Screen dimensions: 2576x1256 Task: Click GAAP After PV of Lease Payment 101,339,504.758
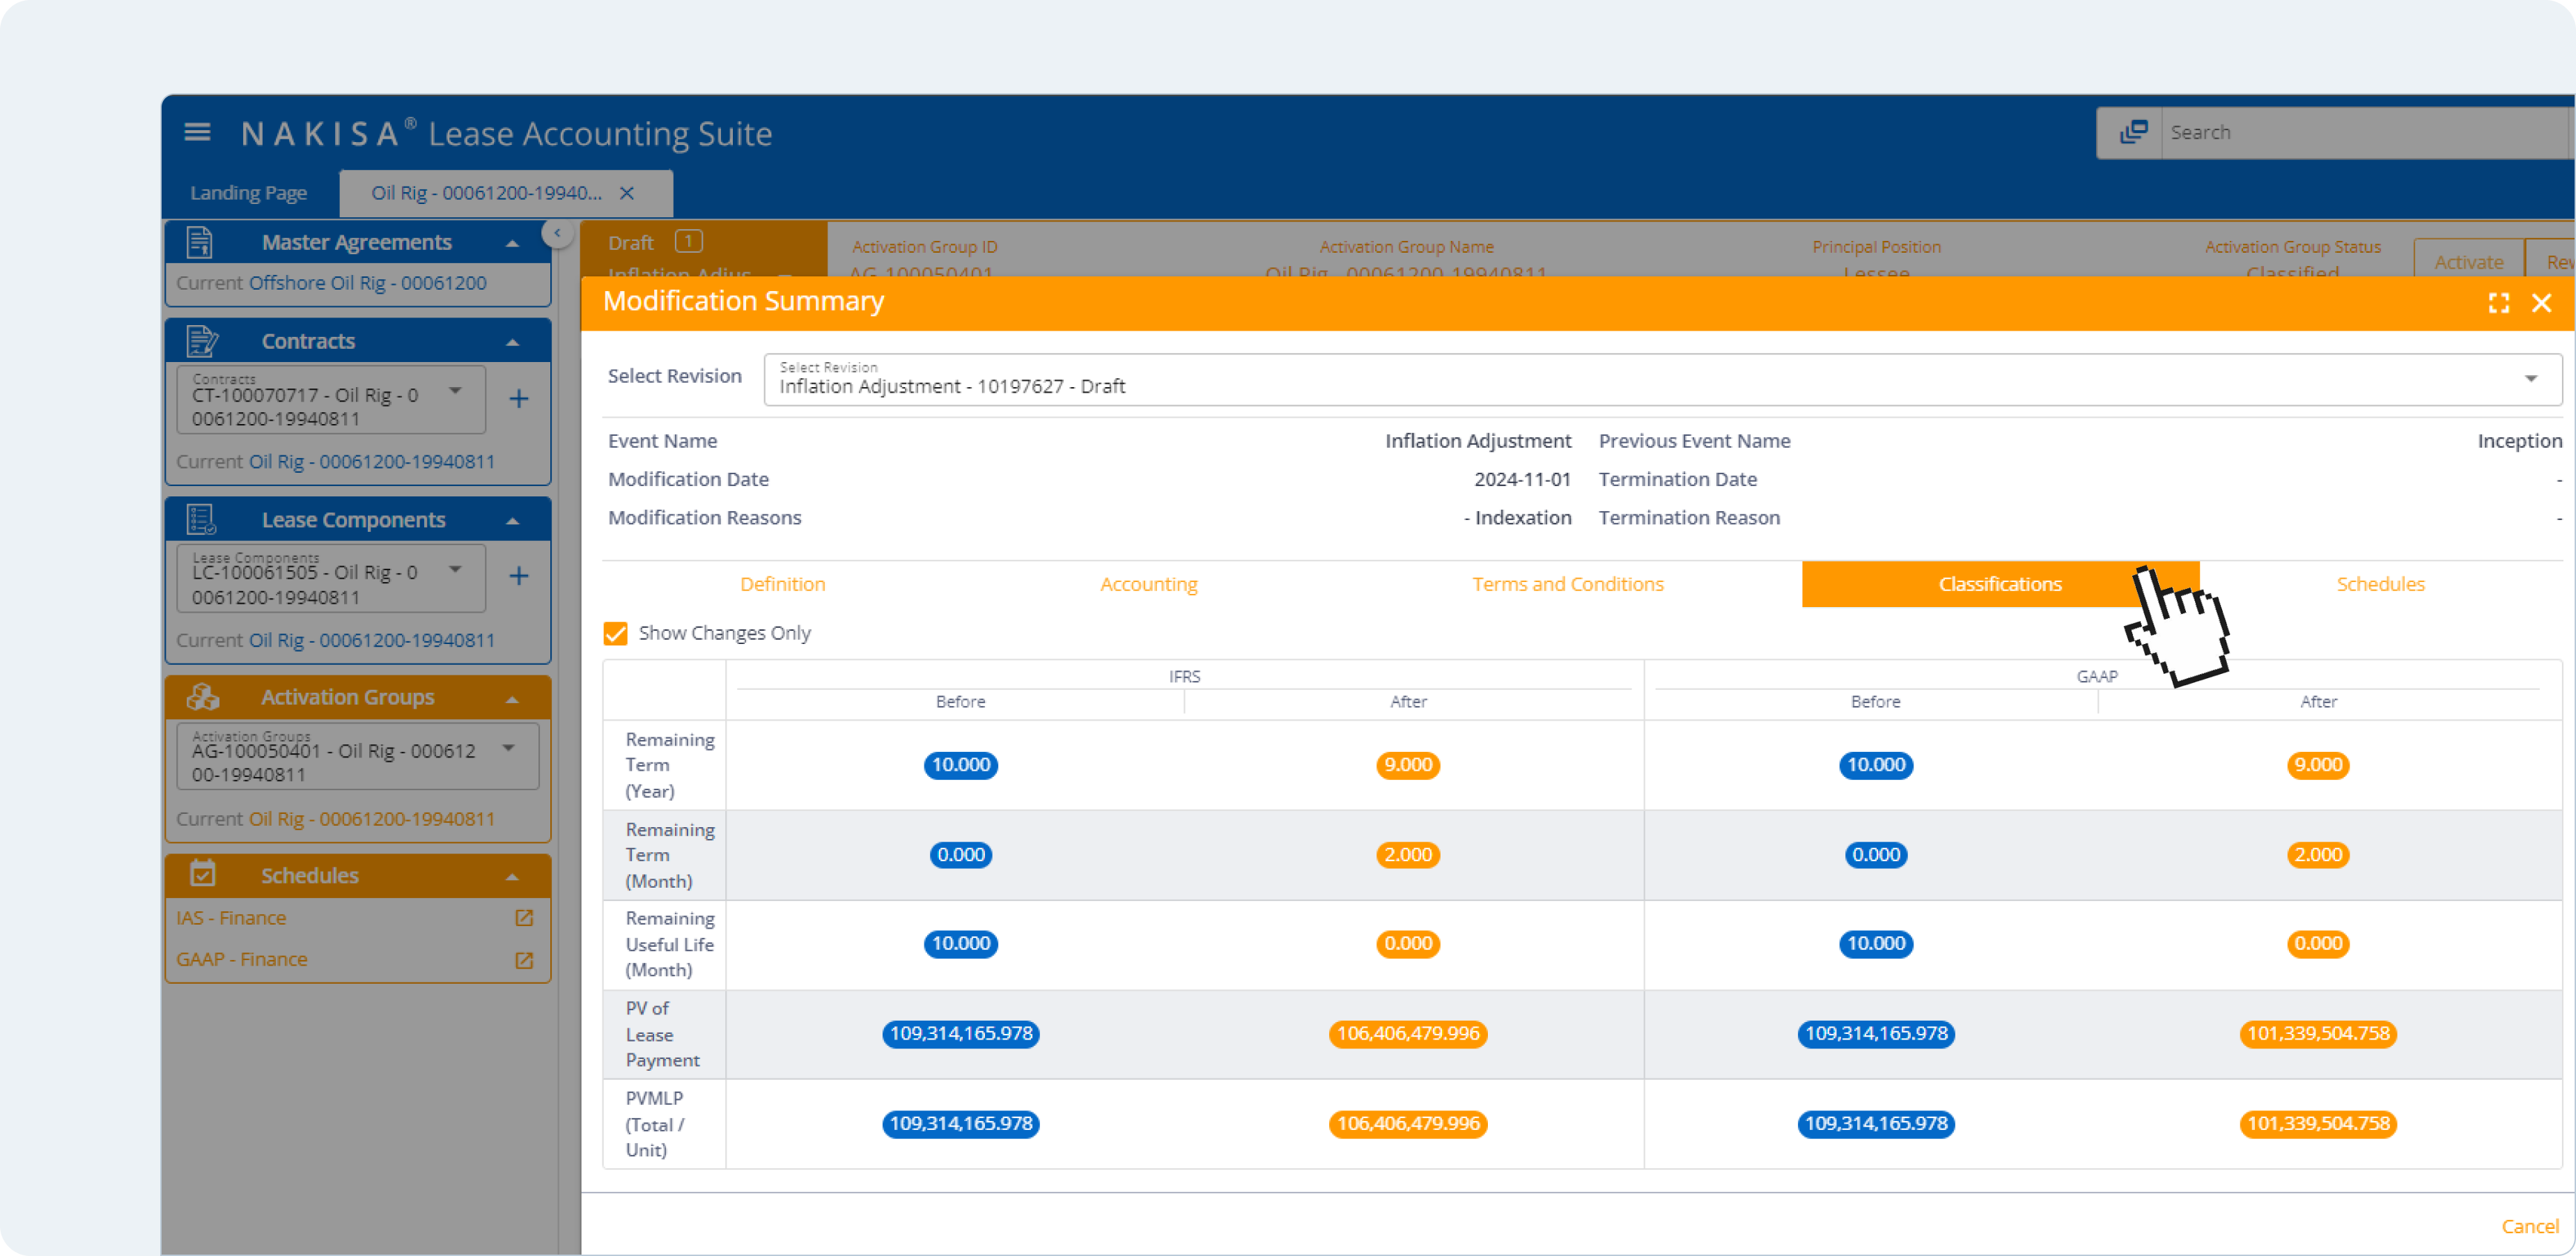(2318, 1033)
